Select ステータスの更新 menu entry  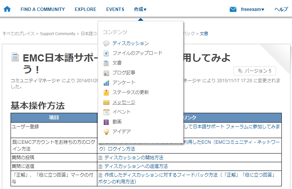[x=131, y=92]
